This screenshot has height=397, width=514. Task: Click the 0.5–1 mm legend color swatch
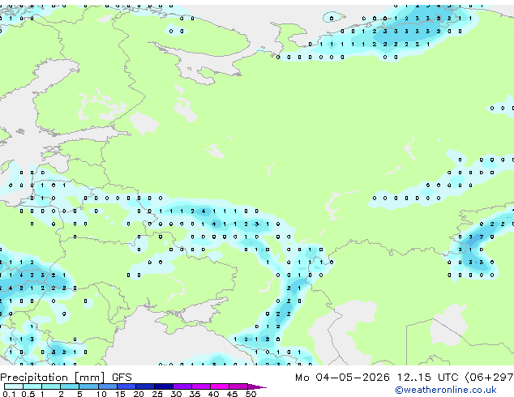tap(32, 386)
